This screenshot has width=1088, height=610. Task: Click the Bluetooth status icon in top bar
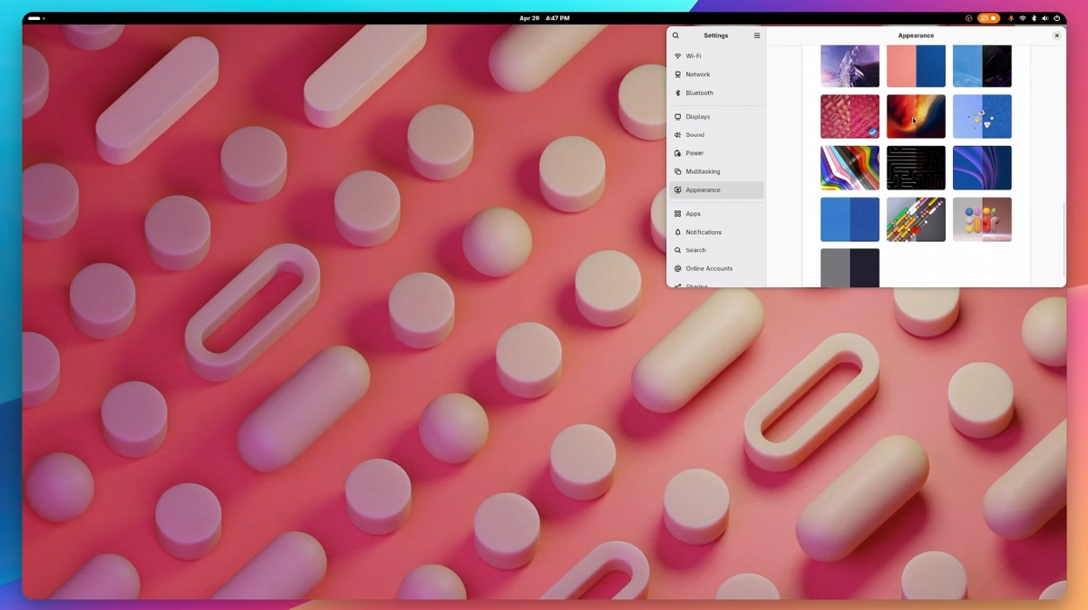coord(1035,18)
